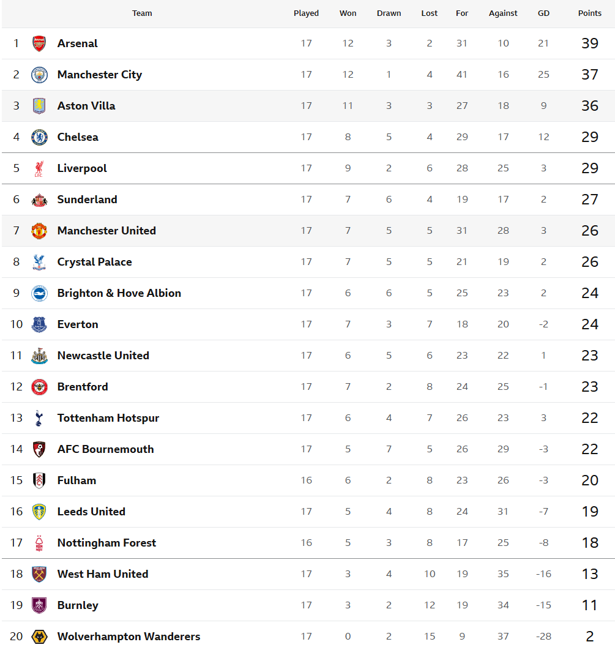Viewport: 615px width, 650px height.
Task: Click the Arsenal club crest icon
Action: [x=39, y=43]
